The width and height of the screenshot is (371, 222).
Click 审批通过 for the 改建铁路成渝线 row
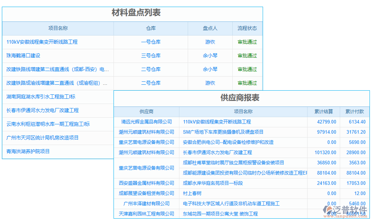tap(247, 83)
